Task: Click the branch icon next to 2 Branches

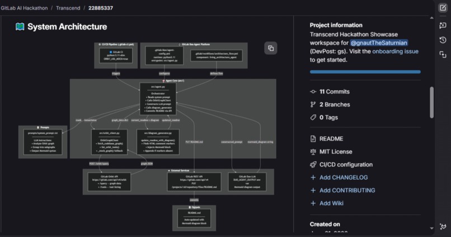Action: tap(313, 105)
